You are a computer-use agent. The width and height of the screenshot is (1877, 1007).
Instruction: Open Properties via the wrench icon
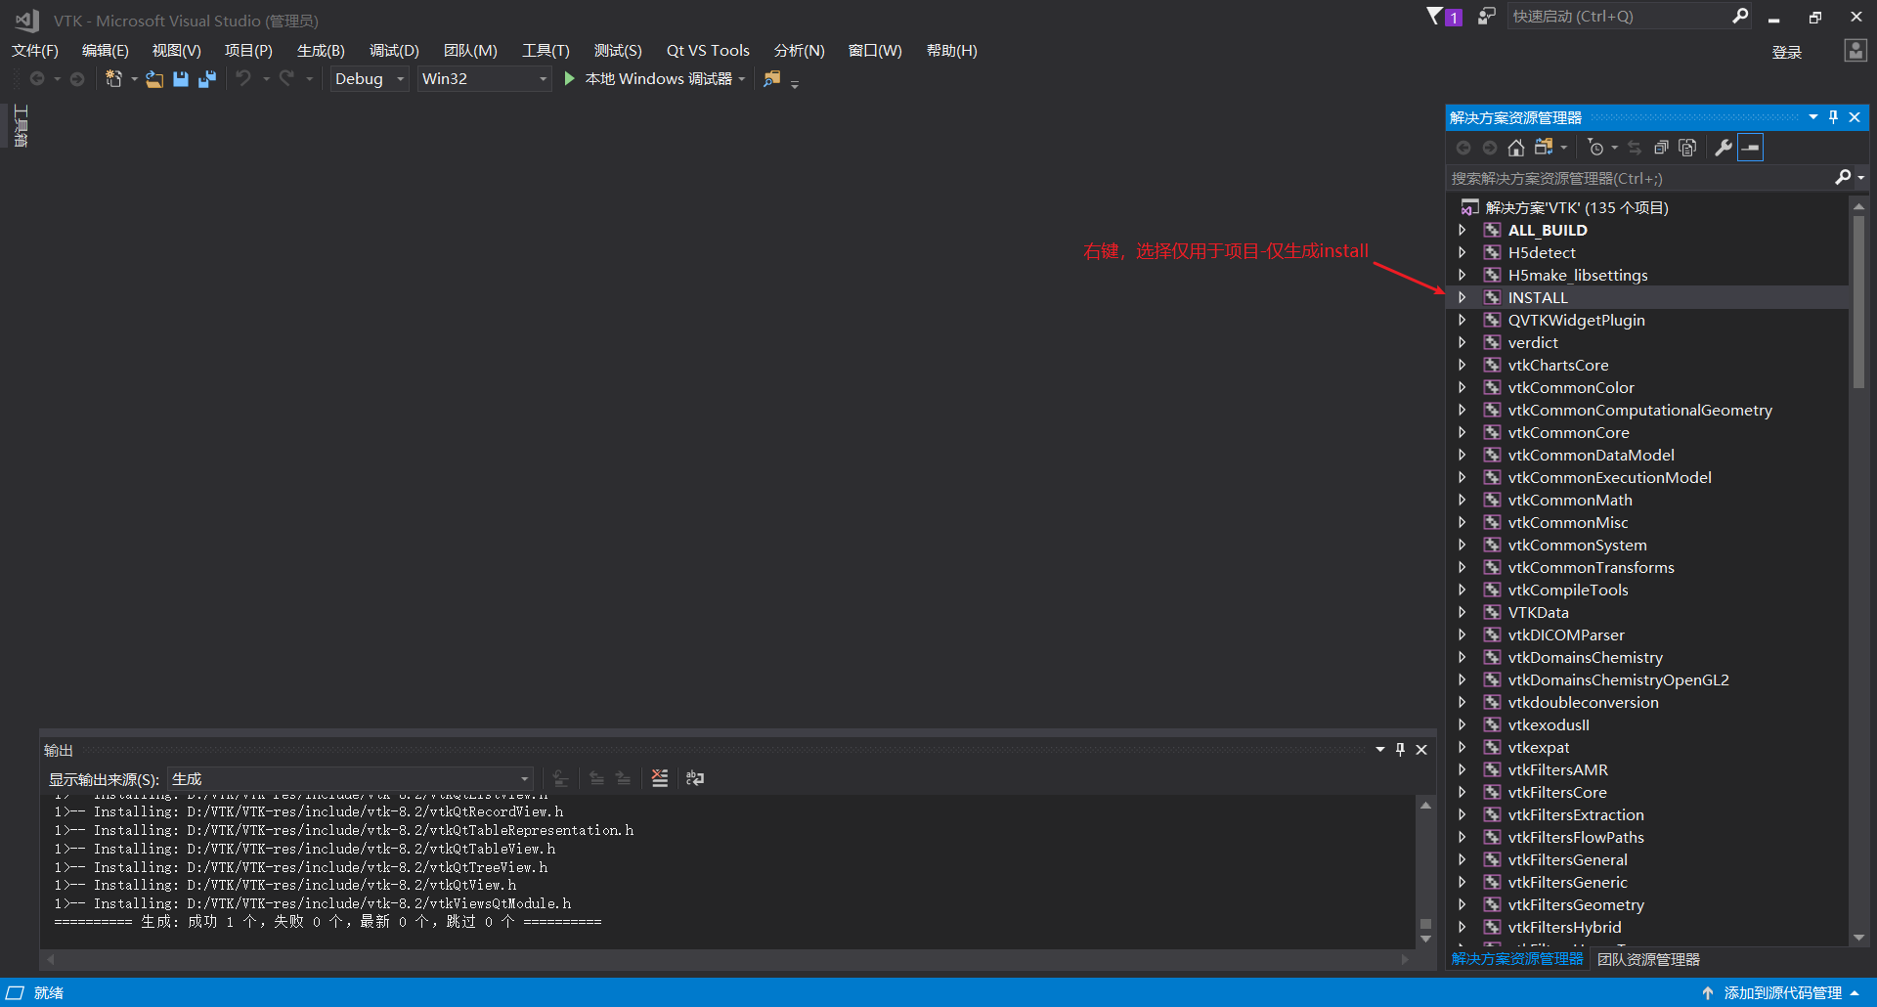(1723, 147)
